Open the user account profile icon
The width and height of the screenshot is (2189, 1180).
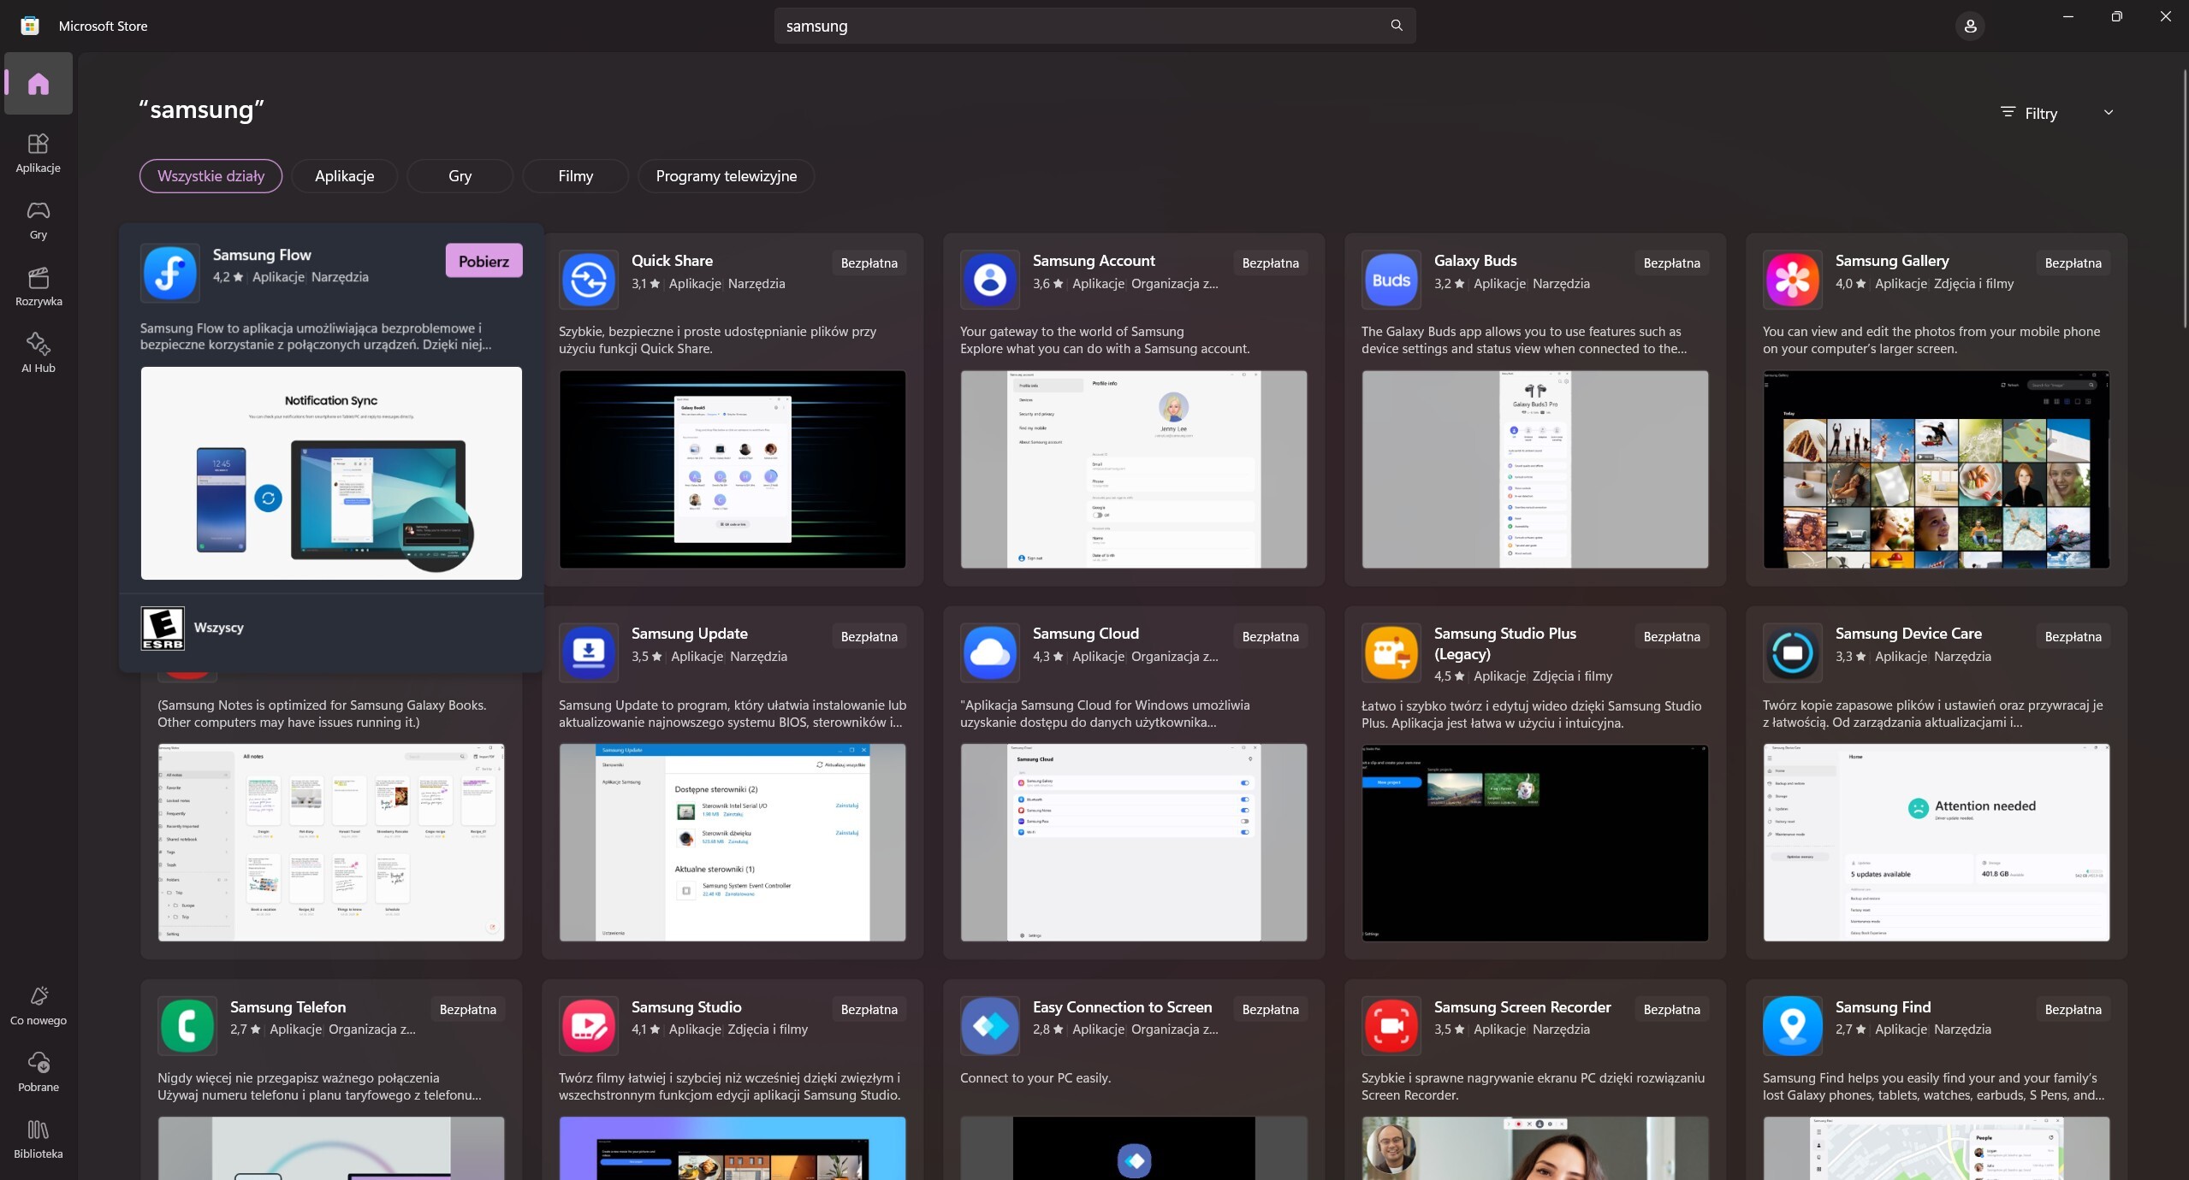click(x=1970, y=26)
